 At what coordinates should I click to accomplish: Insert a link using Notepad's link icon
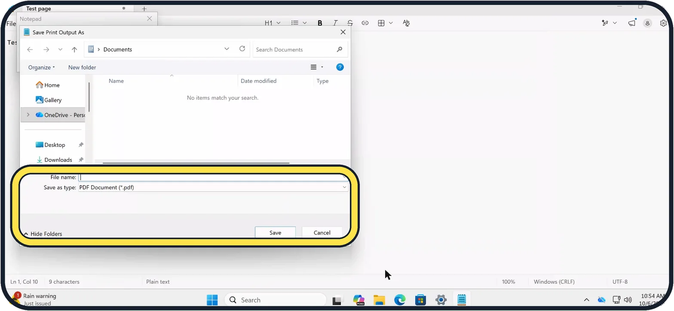click(365, 23)
